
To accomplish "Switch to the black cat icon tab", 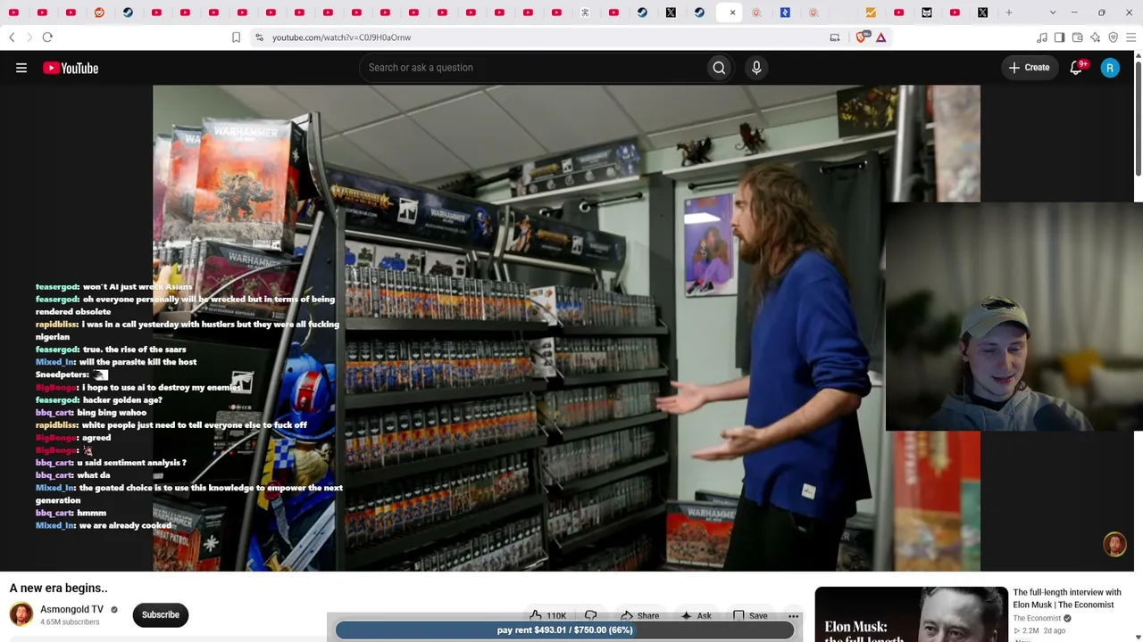I will tap(927, 12).
